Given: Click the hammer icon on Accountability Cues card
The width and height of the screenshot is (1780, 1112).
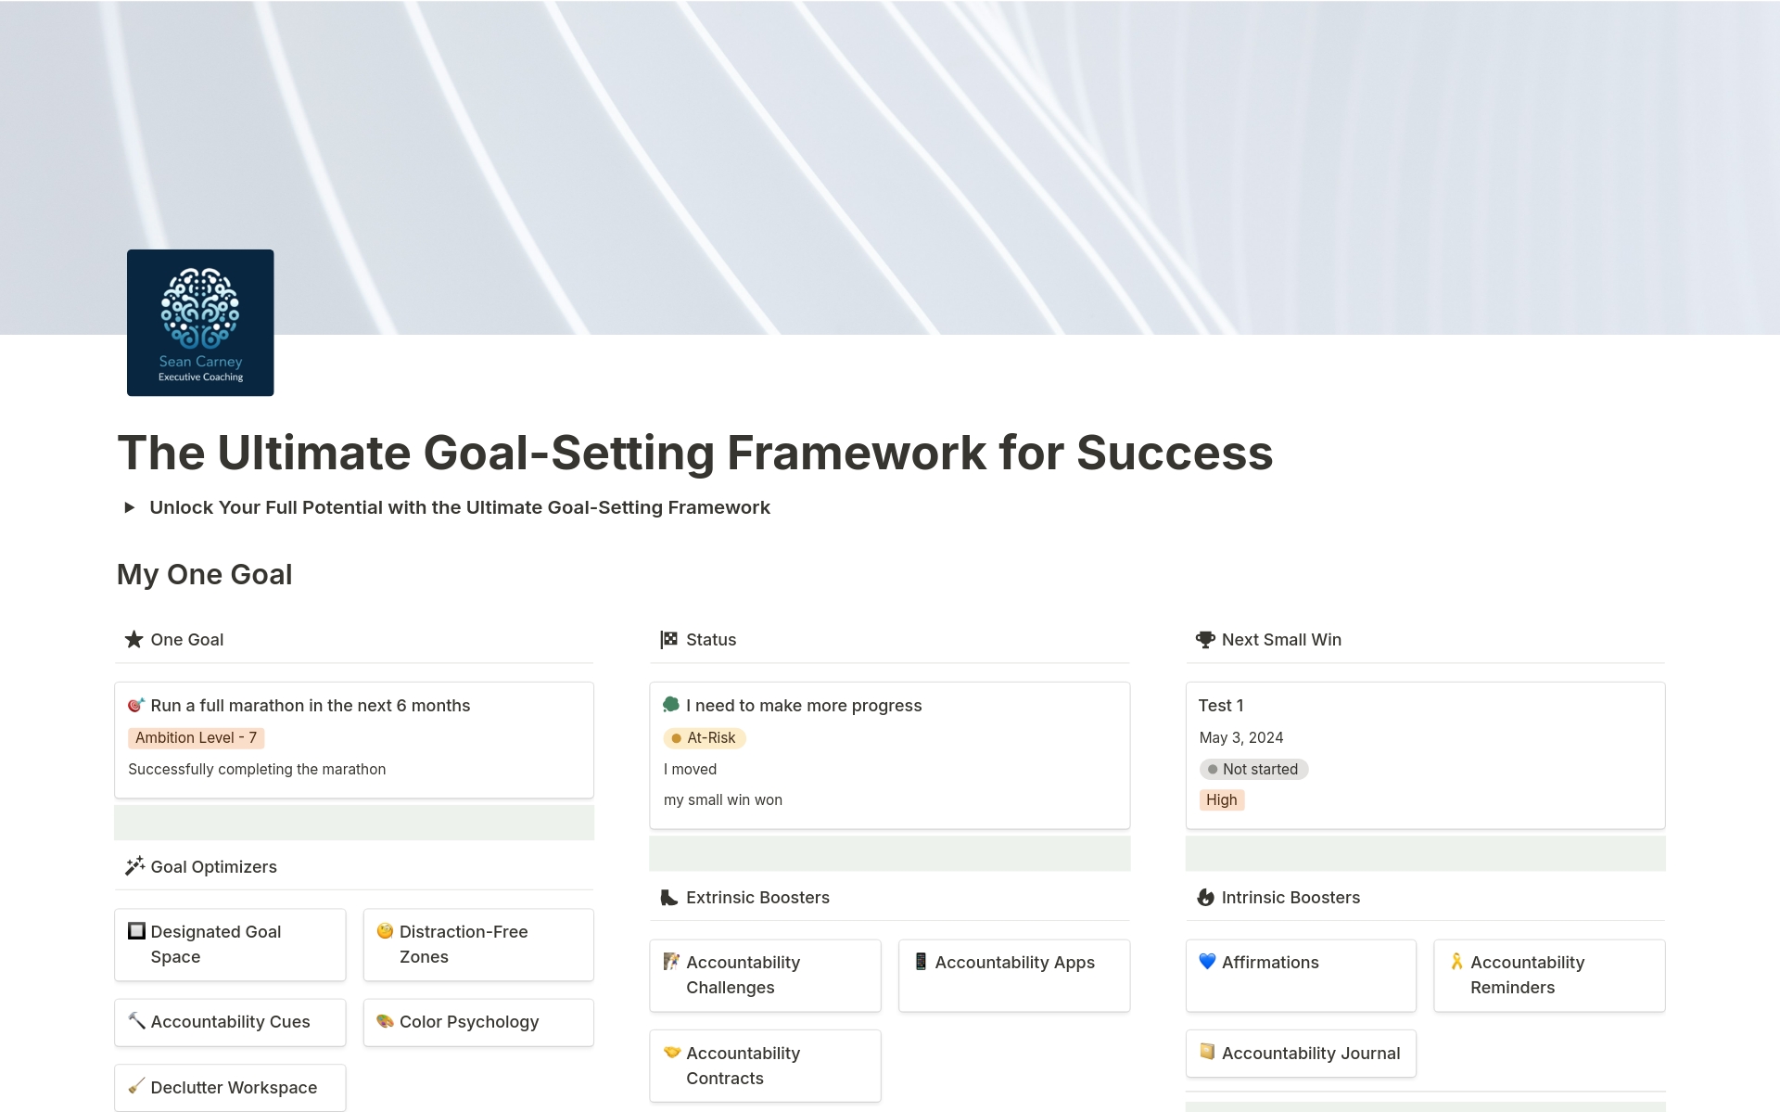Looking at the screenshot, I should click(x=136, y=1022).
